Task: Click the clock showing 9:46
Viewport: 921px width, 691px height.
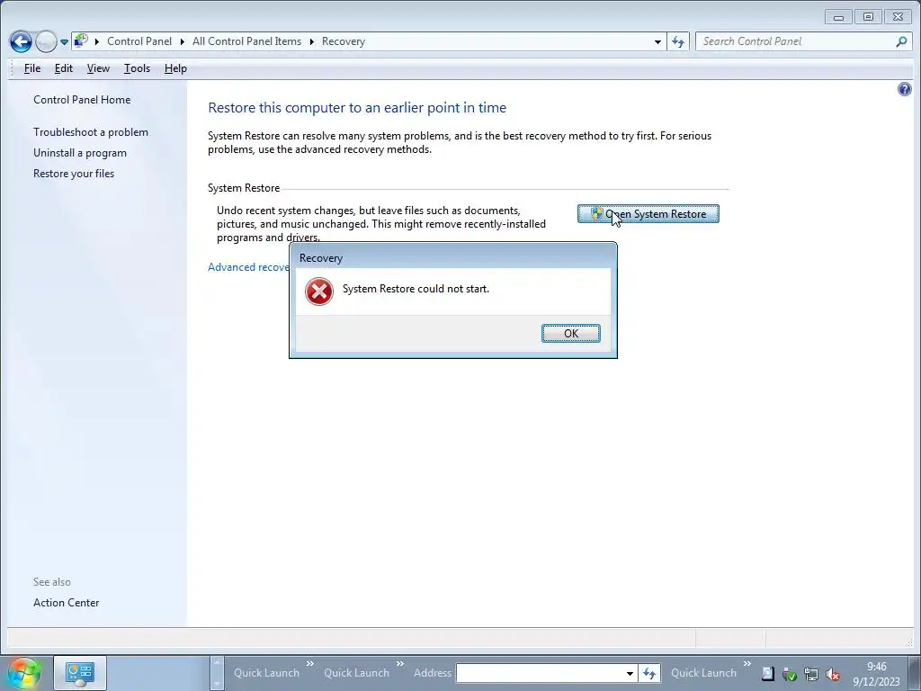Action: coord(876,673)
